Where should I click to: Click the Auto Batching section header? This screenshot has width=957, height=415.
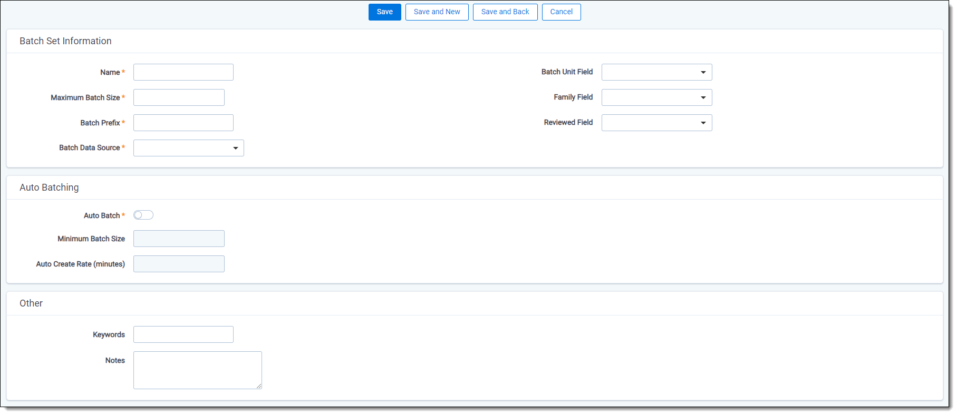pyautogui.click(x=49, y=187)
